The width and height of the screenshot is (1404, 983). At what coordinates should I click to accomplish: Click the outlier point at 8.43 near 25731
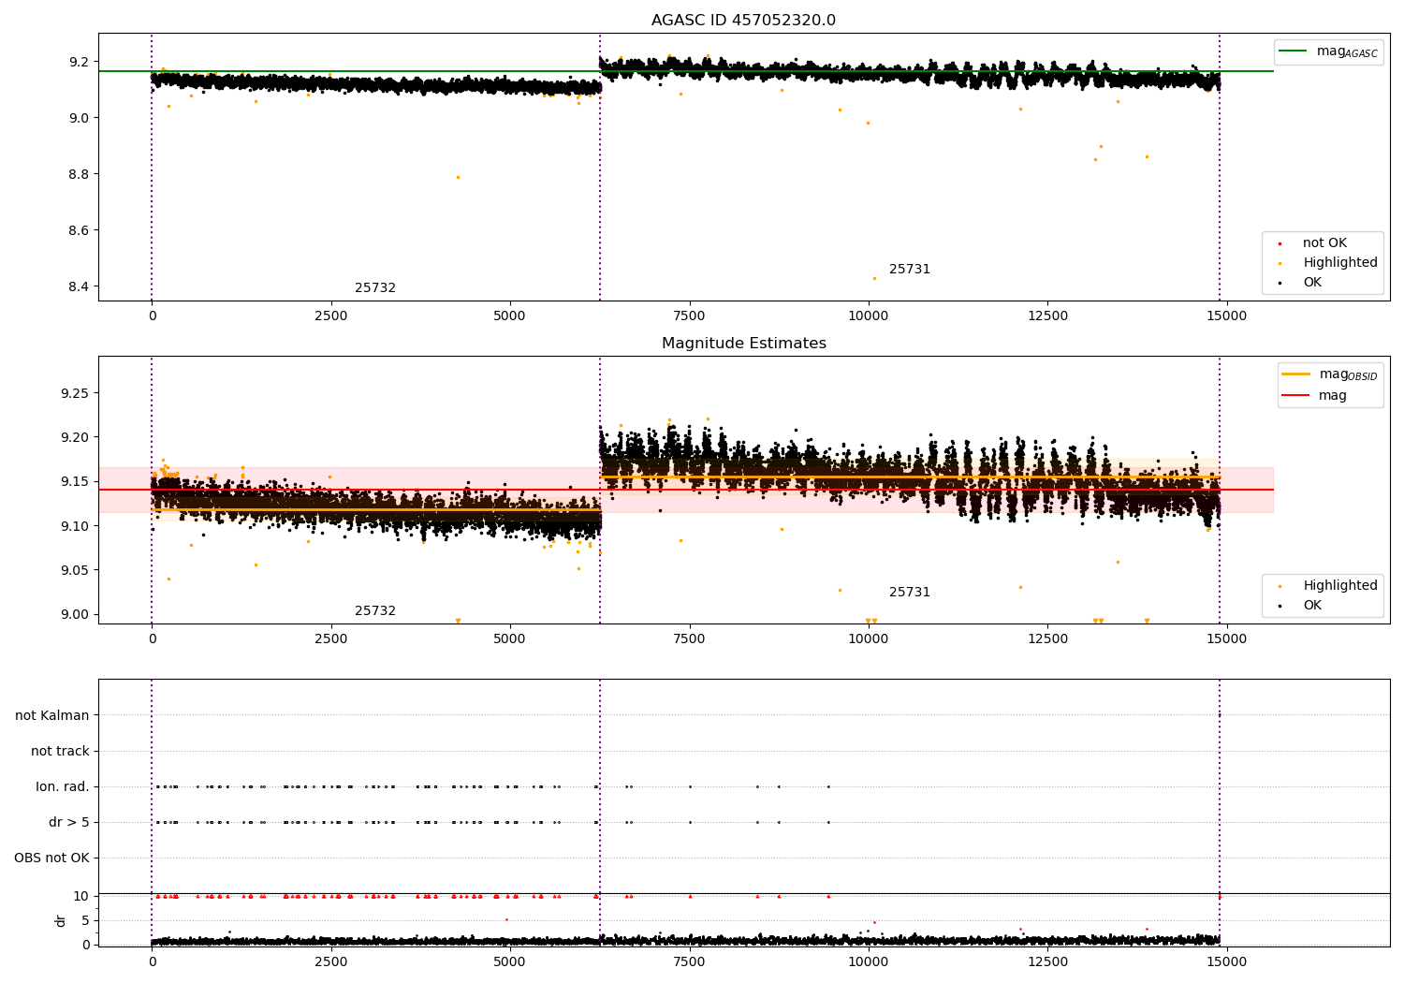(874, 278)
